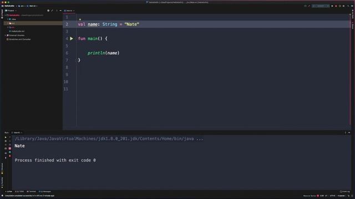The width and height of the screenshot is (355, 199).
Task: Click the String type on line 2
Action: pyautogui.click(x=110, y=24)
